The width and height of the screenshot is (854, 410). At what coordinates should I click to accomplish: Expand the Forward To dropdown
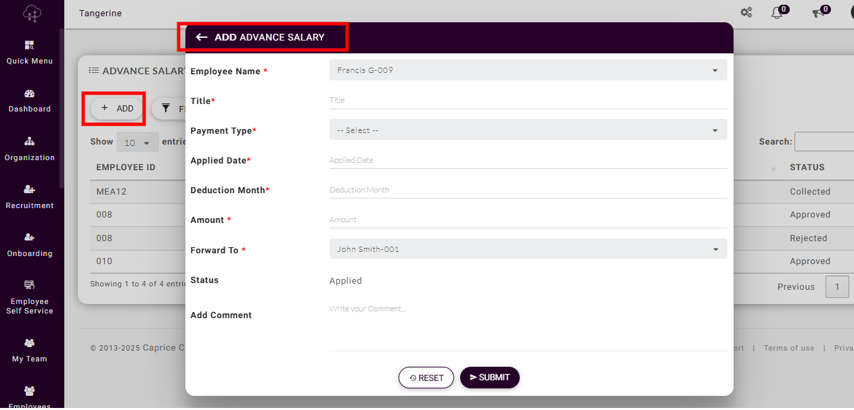528,249
